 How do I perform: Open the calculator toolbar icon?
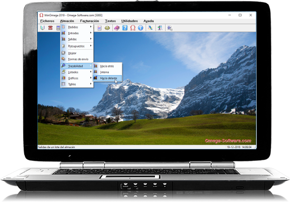click(58, 28)
